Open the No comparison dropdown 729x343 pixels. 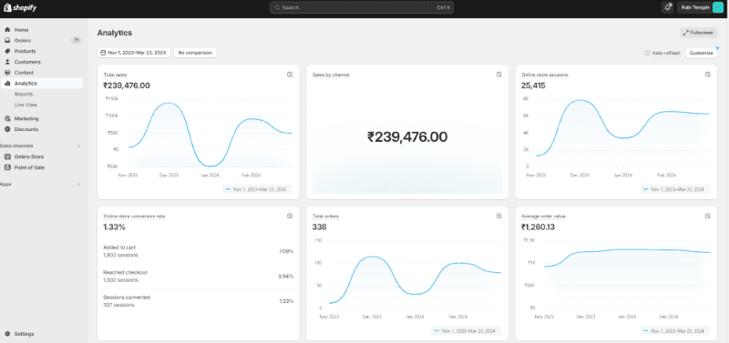pyautogui.click(x=195, y=53)
